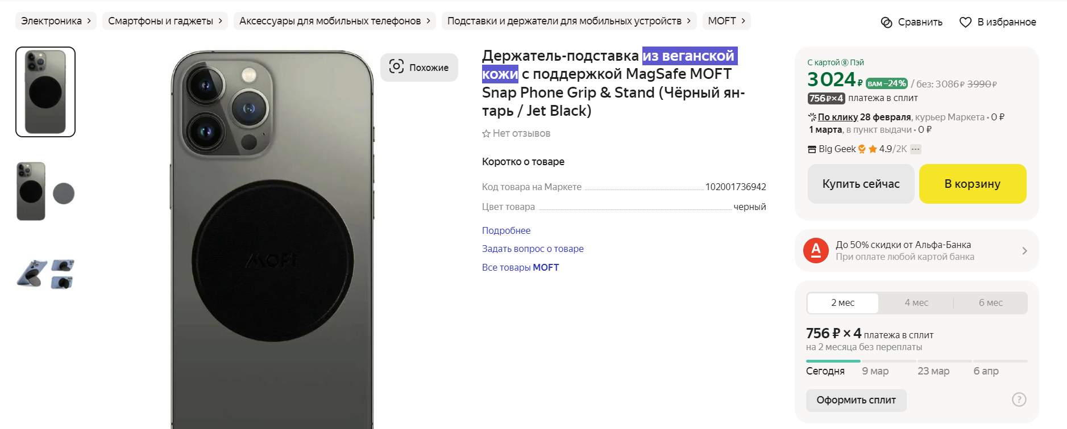Select the 6 мес split period
The image size is (1067, 429).
point(990,303)
